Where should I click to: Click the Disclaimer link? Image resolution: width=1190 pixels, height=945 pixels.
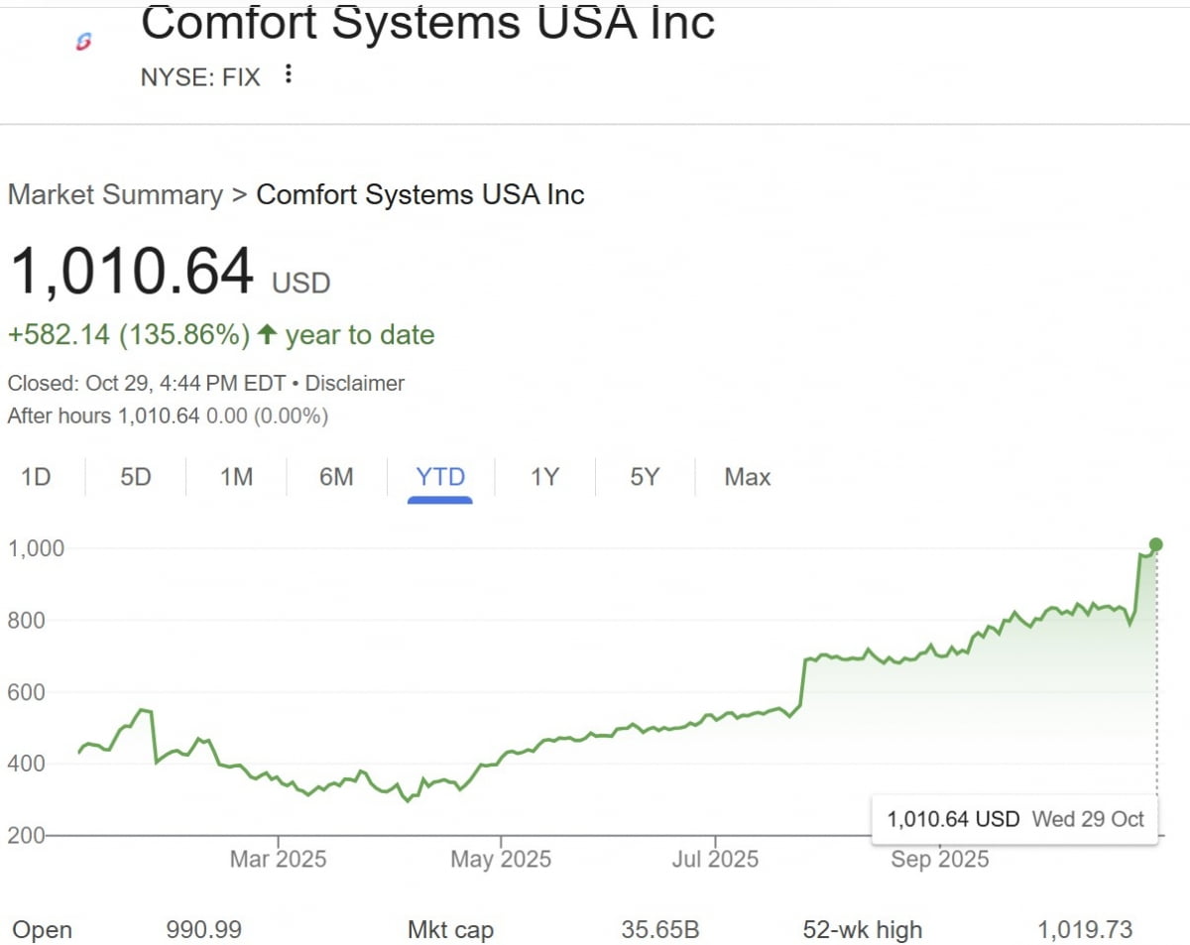point(354,383)
